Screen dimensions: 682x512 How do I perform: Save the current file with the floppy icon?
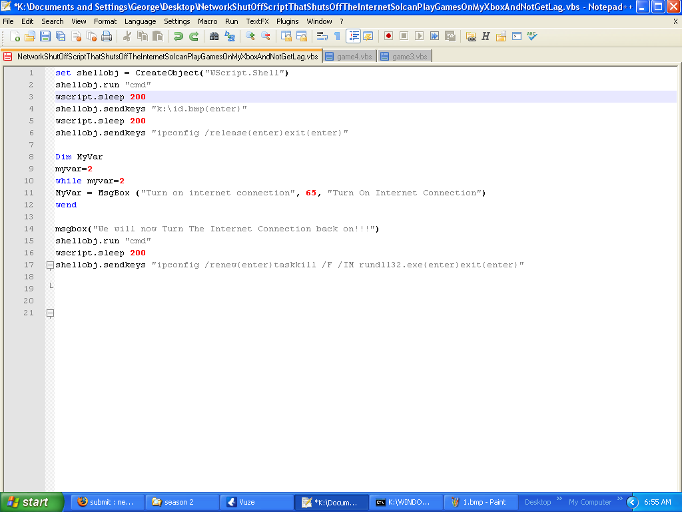(x=45, y=36)
